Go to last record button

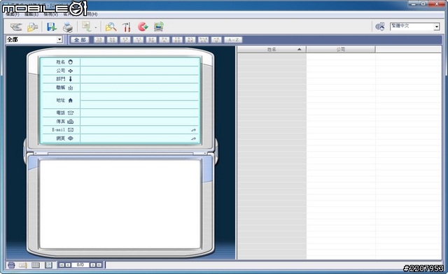99,265
